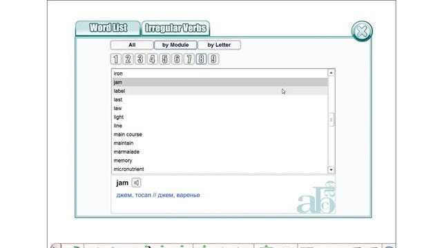This screenshot has height=248, width=442.
Task: Select the word 'iron'
Action: 220,74
